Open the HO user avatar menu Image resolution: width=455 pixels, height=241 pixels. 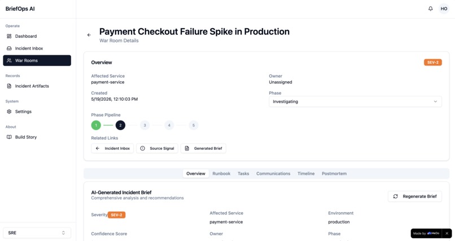[444, 8]
